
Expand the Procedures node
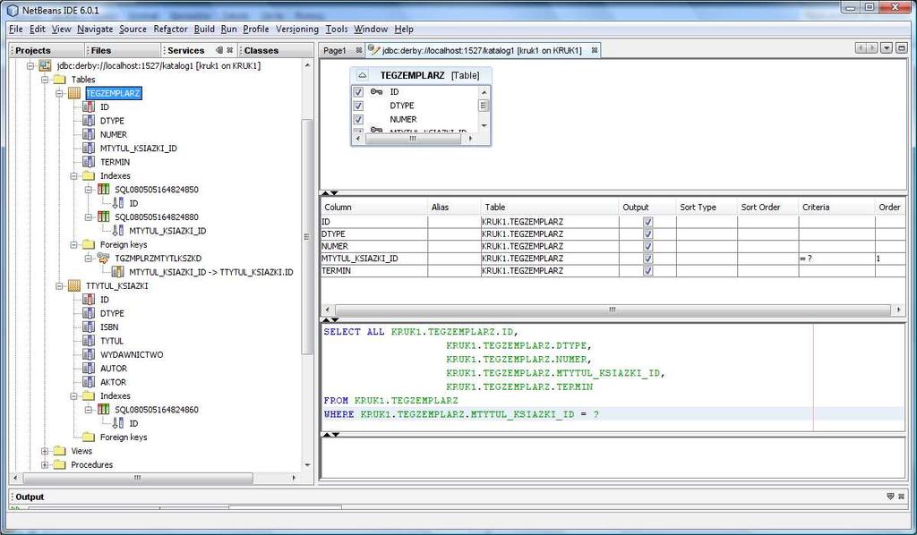45,465
